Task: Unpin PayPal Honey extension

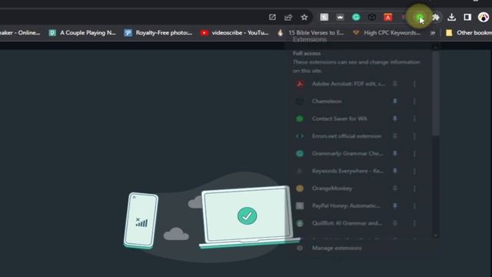Action: 394,205
